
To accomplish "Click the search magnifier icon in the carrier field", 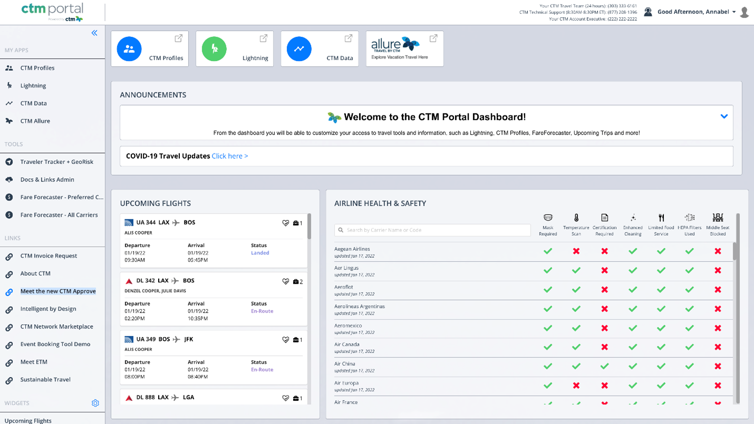I will (341, 230).
